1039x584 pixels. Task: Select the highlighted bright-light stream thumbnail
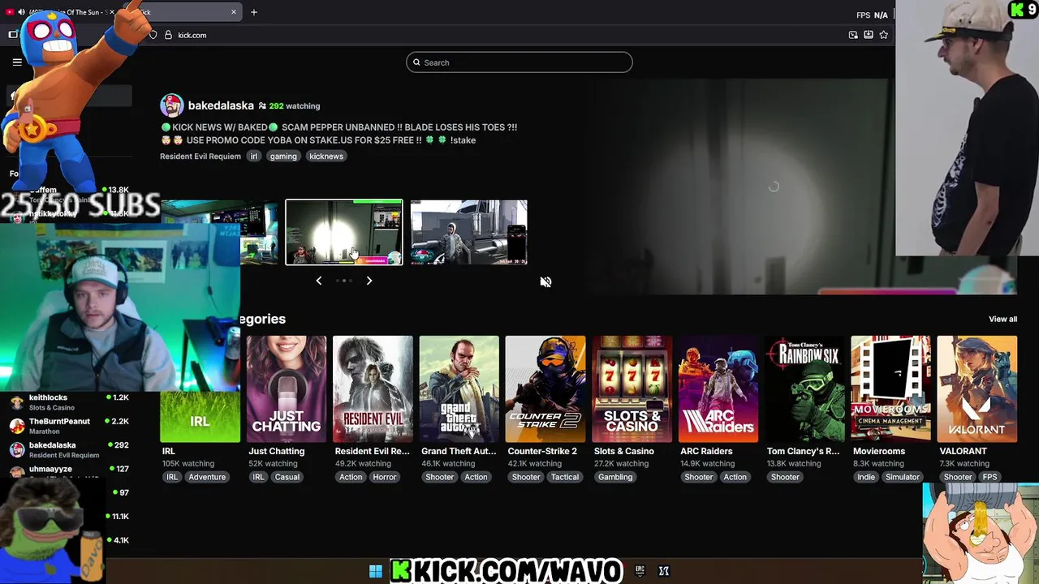pos(344,232)
